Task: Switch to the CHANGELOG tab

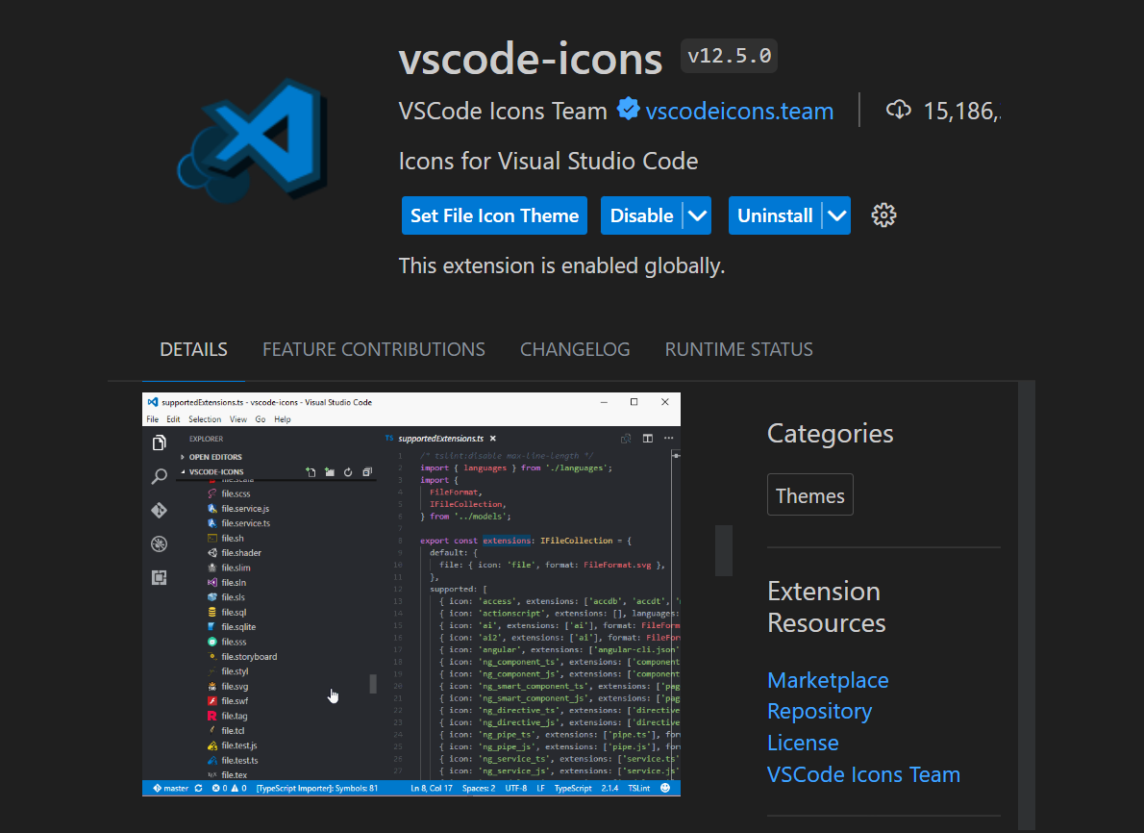Action: 575,350
